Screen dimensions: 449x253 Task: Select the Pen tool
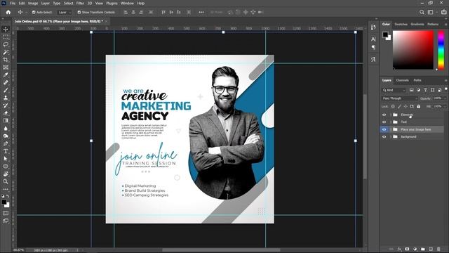pyautogui.click(x=6, y=143)
